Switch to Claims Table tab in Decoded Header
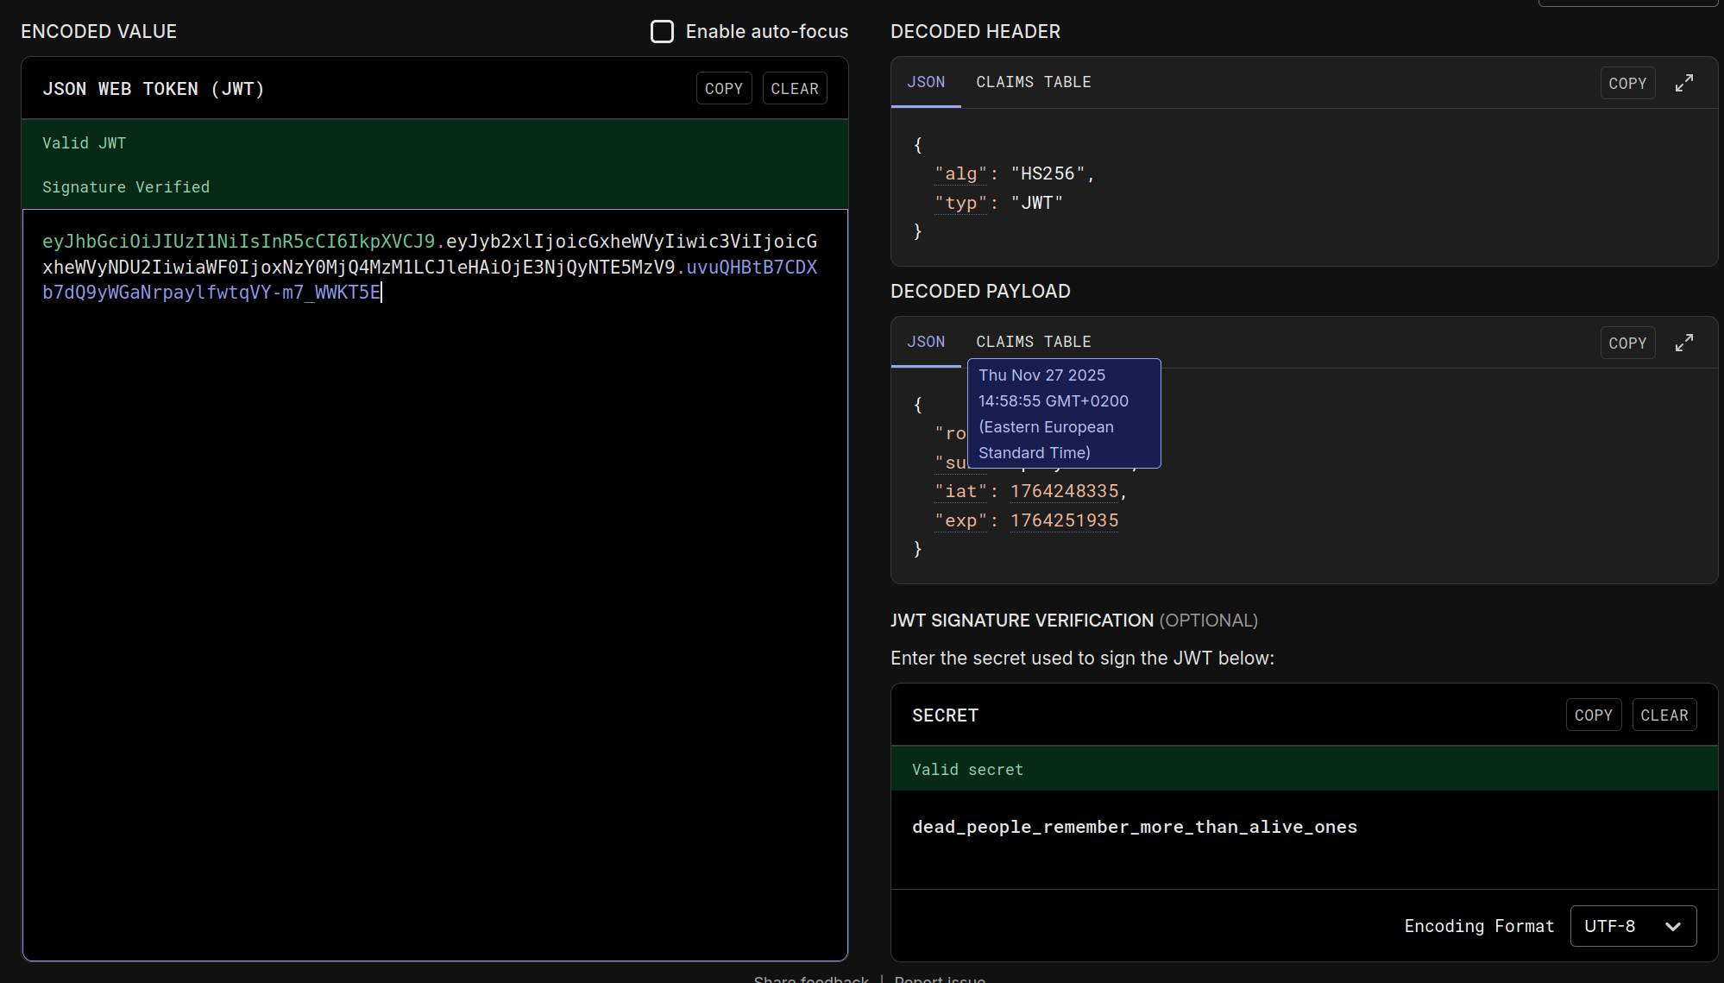The image size is (1724, 983). (1033, 82)
